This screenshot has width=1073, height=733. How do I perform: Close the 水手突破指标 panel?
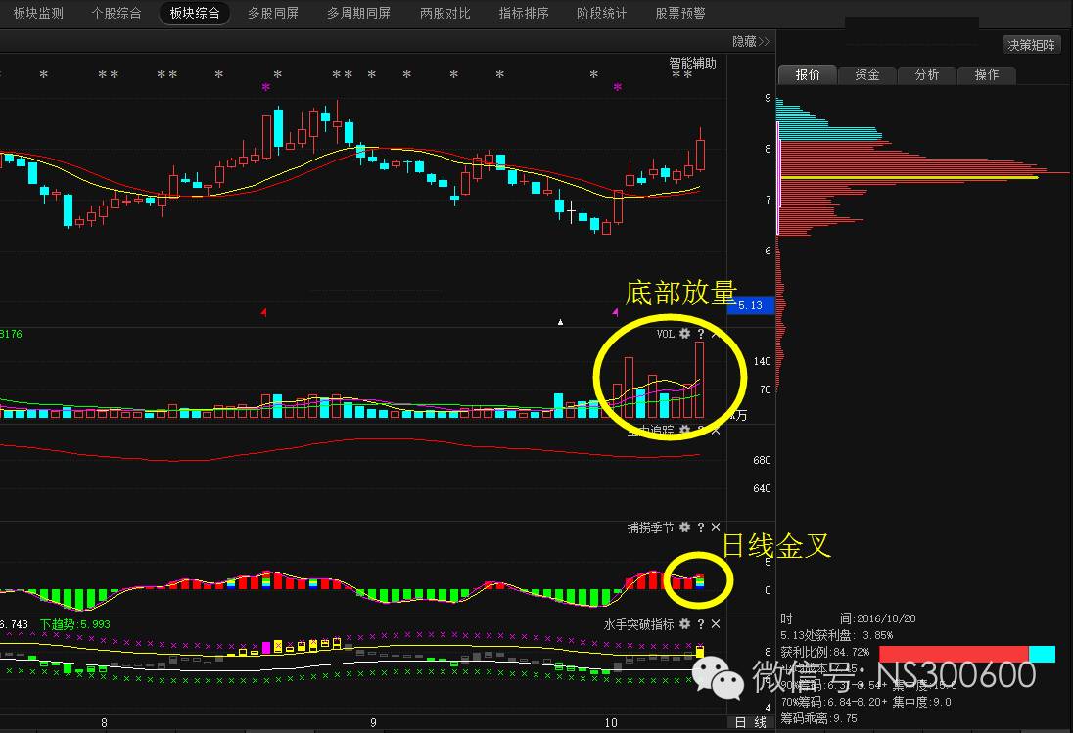(x=716, y=624)
